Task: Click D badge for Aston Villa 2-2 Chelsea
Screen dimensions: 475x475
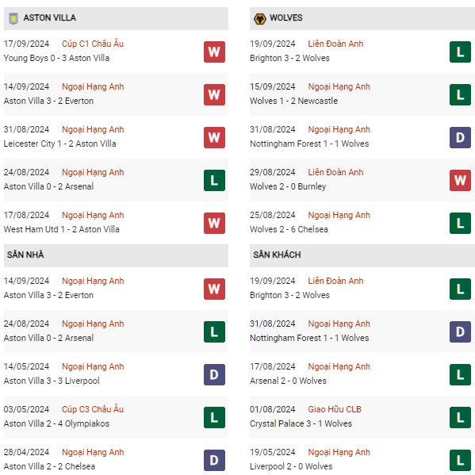Action: click(214, 460)
